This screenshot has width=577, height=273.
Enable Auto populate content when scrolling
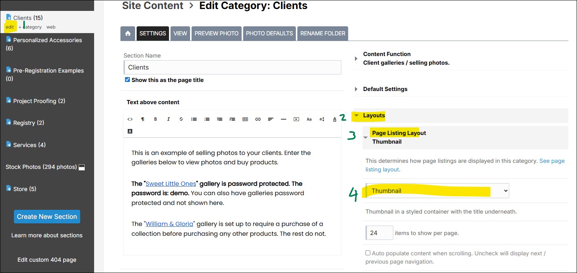pos(368,253)
